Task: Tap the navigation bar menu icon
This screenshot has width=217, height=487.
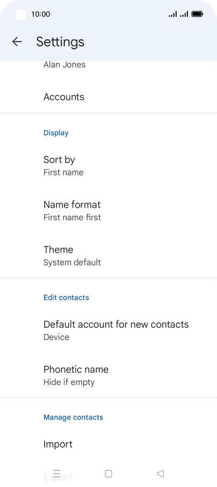Action: [x=57, y=474]
